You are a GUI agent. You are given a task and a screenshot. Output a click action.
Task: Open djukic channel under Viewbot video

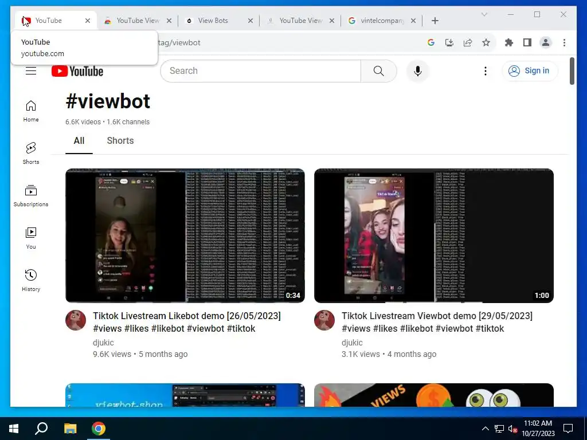coord(352,343)
